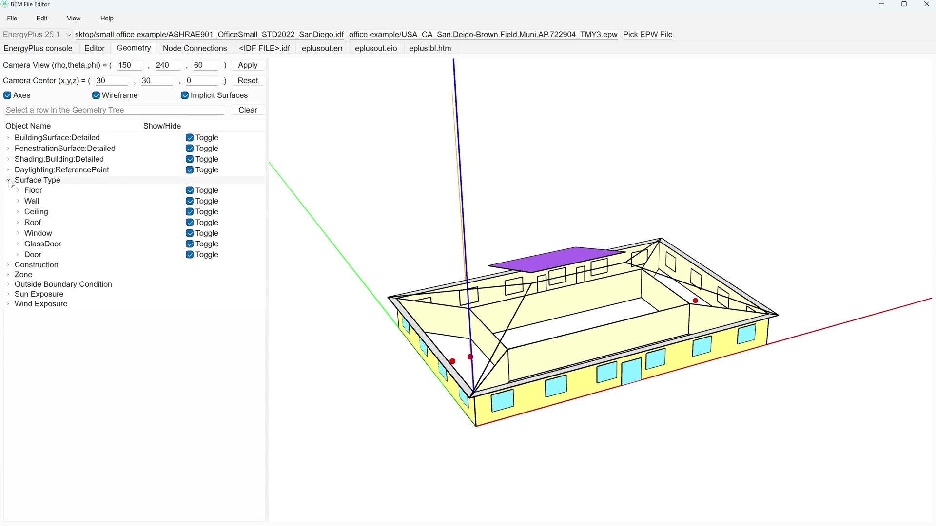This screenshot has width=936, height=526.
Task: Hide Shading:Building:Detailed objects
Action: click(x=190, y=159)
